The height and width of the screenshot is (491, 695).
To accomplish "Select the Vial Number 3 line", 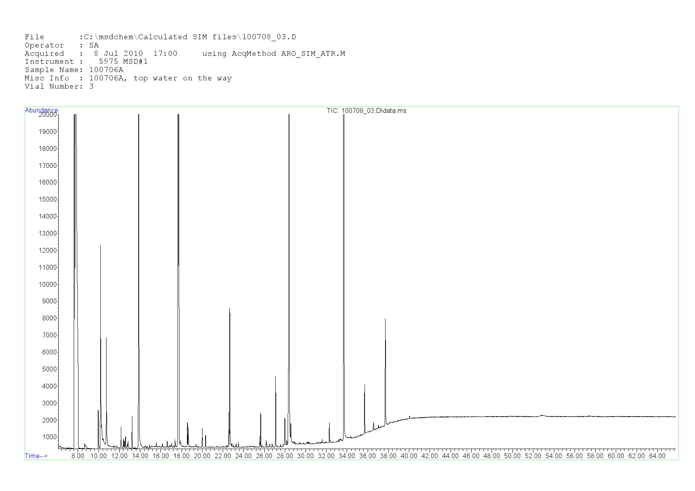I will 59,86.
